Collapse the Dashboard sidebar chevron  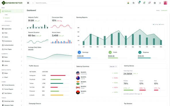(x=21, y=11)
